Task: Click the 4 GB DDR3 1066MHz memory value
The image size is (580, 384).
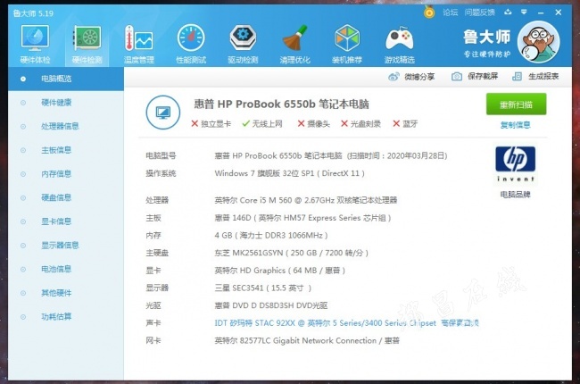Action: click(x=270, y=235)
